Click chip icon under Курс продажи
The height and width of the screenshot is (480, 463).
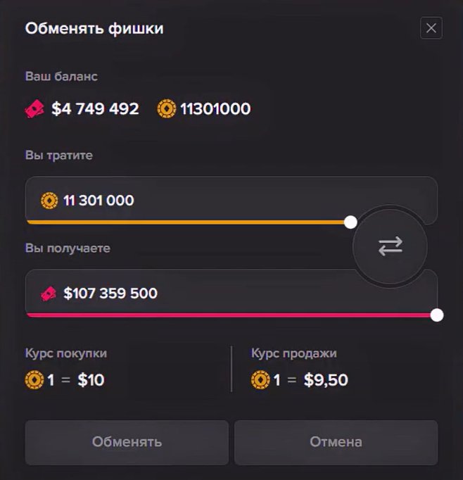tap(260, 380)
